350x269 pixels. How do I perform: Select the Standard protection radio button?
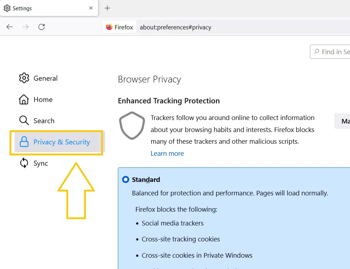[126, 179]
